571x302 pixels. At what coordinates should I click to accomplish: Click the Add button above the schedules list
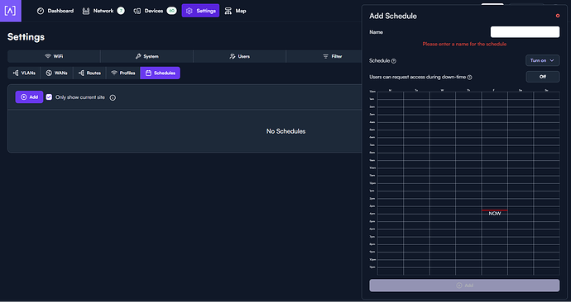29,97
